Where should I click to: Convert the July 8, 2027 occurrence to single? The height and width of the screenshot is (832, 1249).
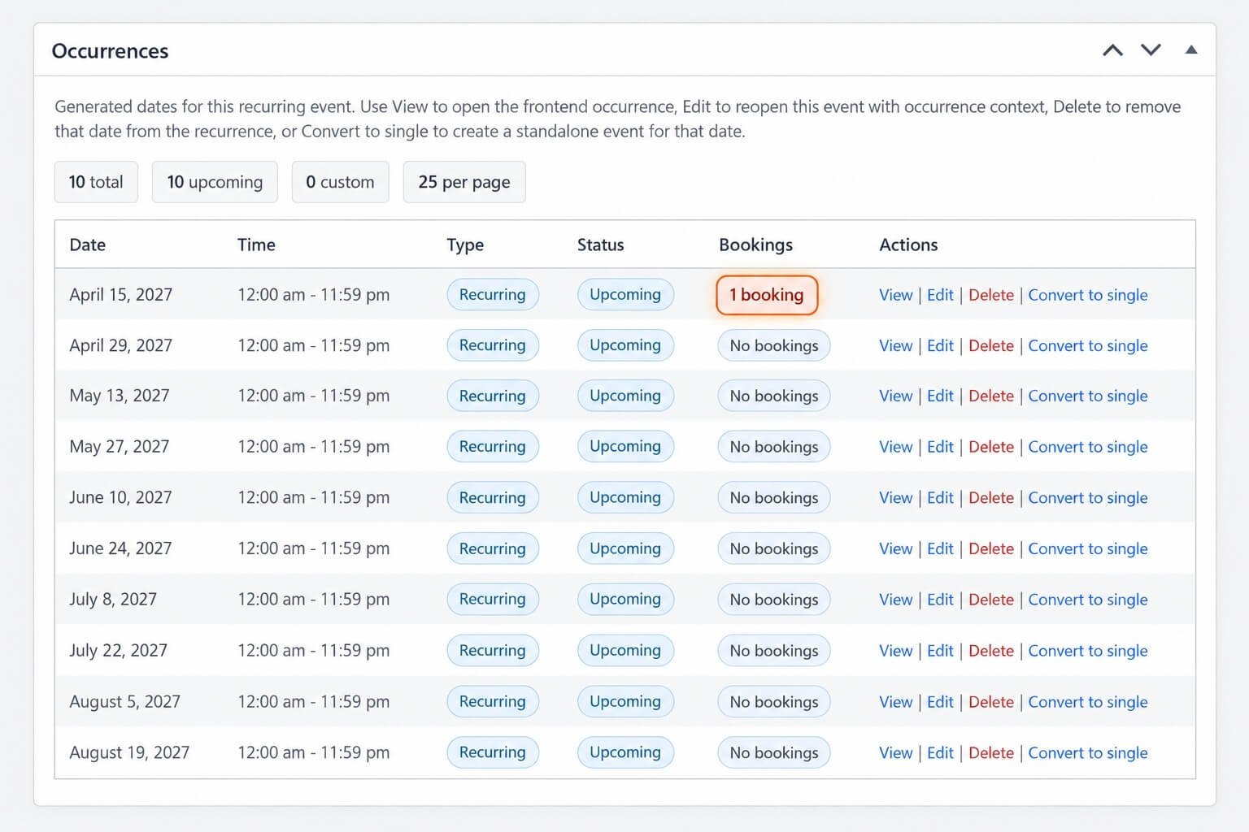tap(1088, 600)
